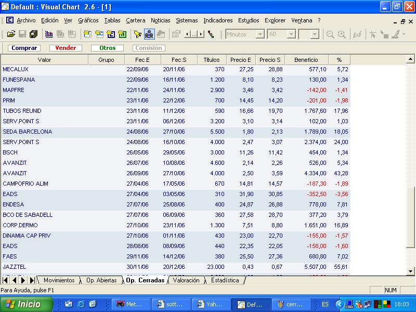Switch to the Op. Abiertas tab
416x312 pixels.
[101, 280]
